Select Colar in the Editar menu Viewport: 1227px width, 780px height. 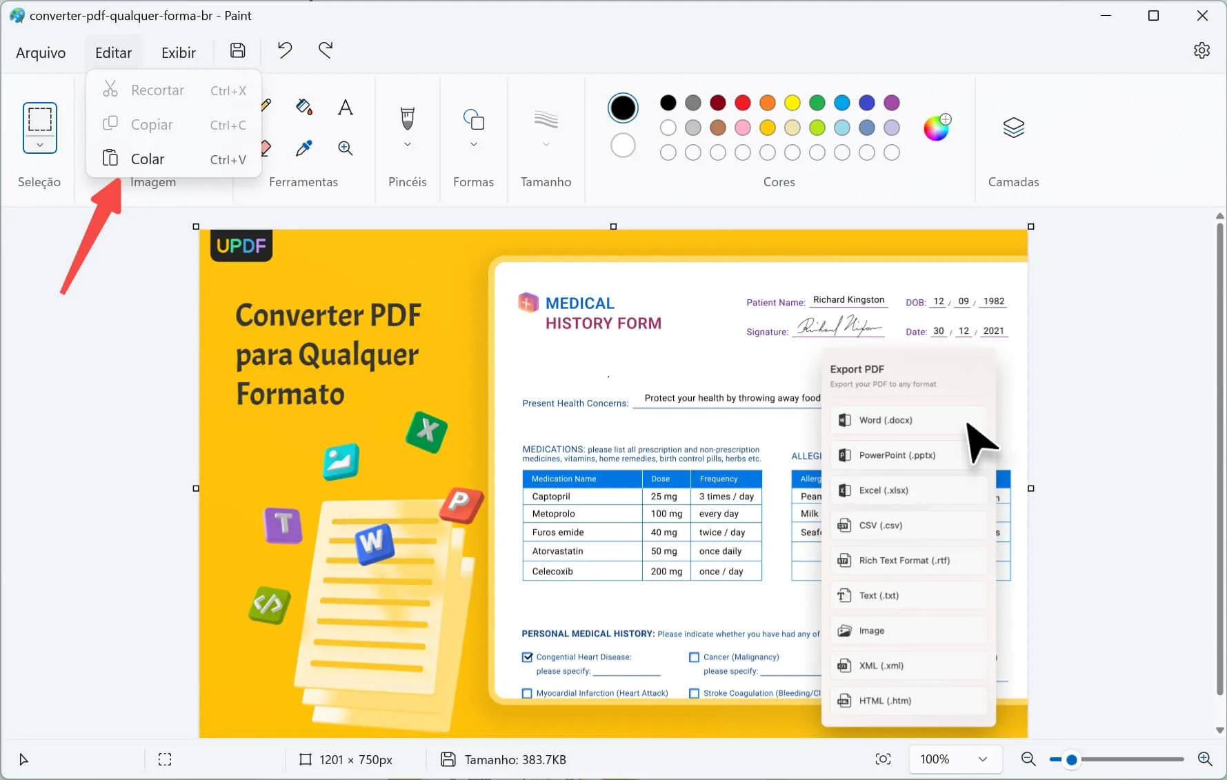pos(147,159)
